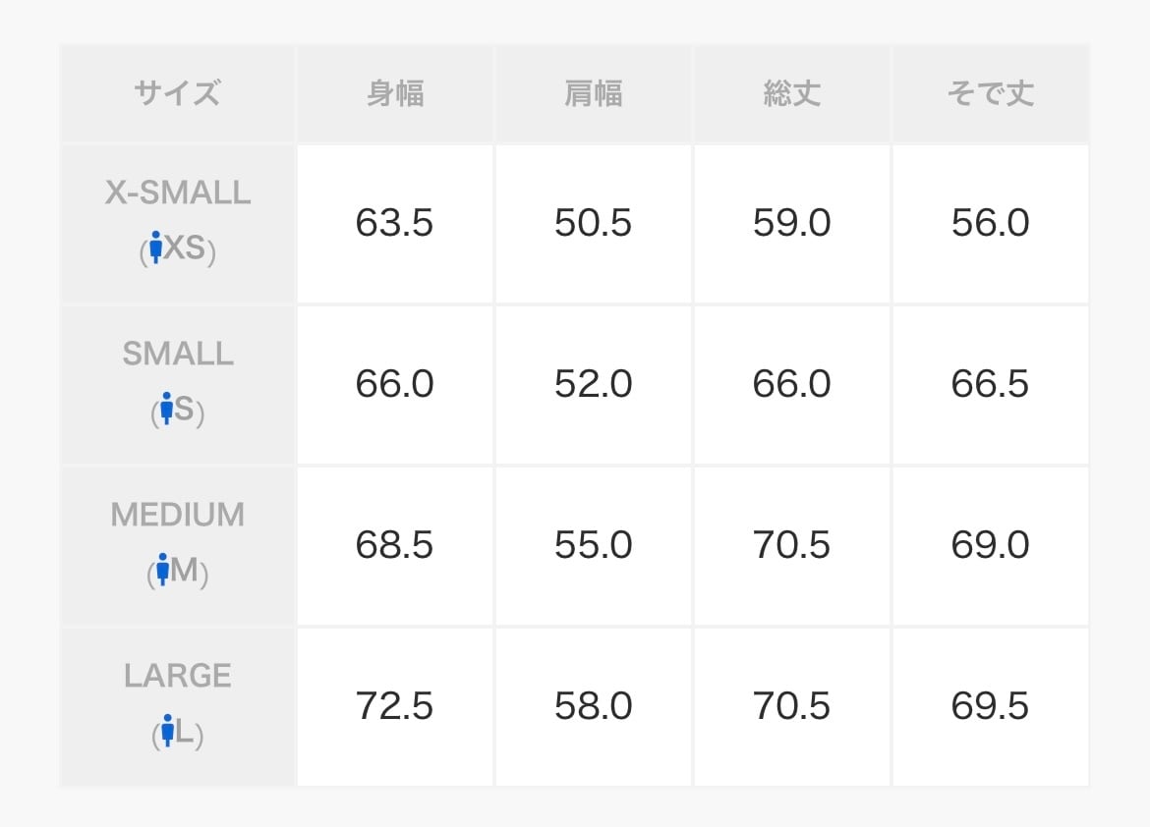This screenshot has height=827, width=1150.
Task: Select the 72.5 body width cell
Action: pyautogui.click(x=395, y=706)
